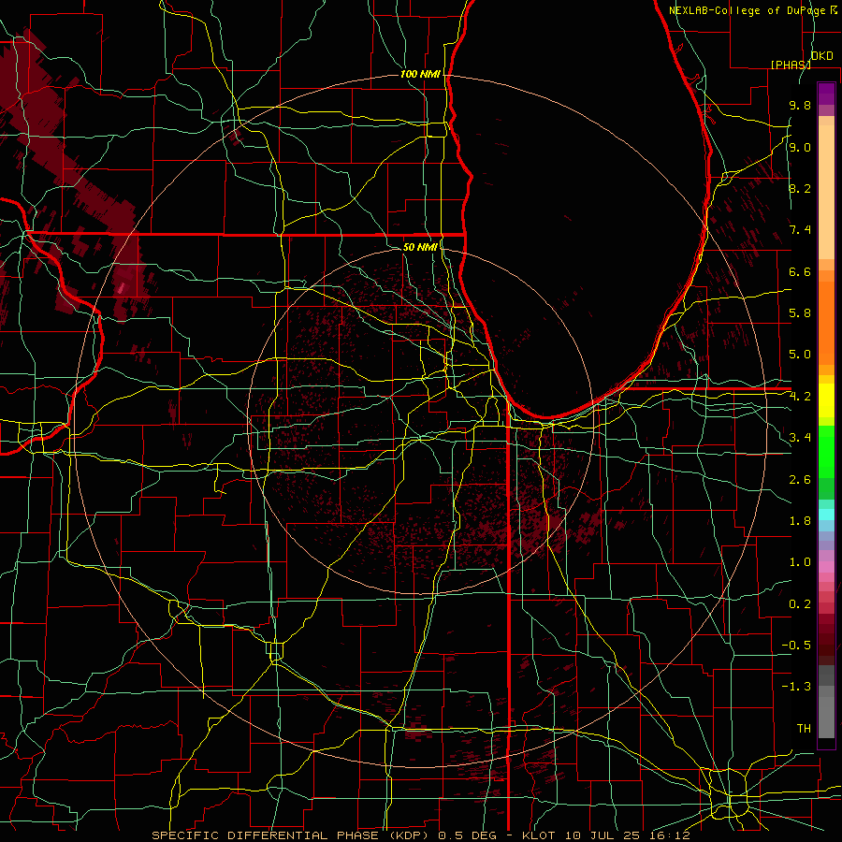The image size is (842, 842).
Task: Click the -1.3 scale value
Action: click(796, 687)
